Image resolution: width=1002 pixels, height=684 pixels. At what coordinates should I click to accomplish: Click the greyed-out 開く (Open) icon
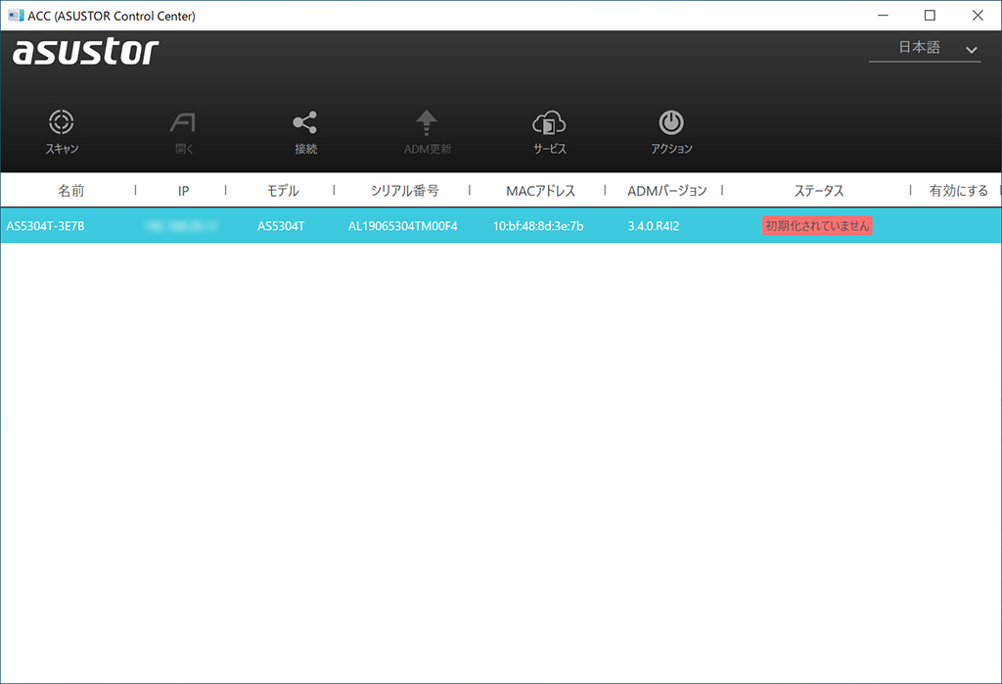[x=183, y=122]
